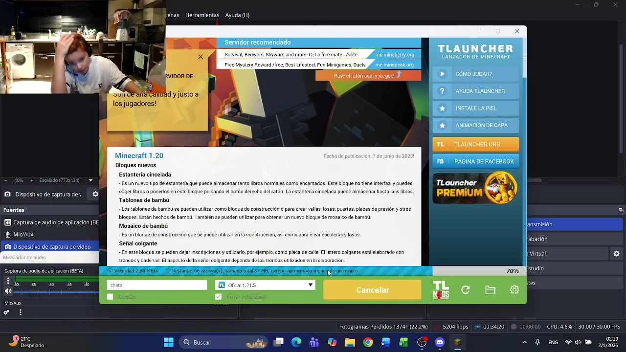Image resolution: width=626 pixels, height=352 pixels.
Task: Click camera icon in OBS source toolbar
Action: (x=7, y=194)
